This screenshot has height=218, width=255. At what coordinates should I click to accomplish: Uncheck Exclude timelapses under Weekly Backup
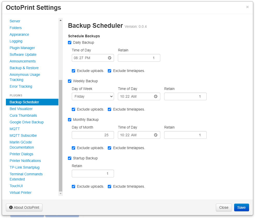(109, 109)
